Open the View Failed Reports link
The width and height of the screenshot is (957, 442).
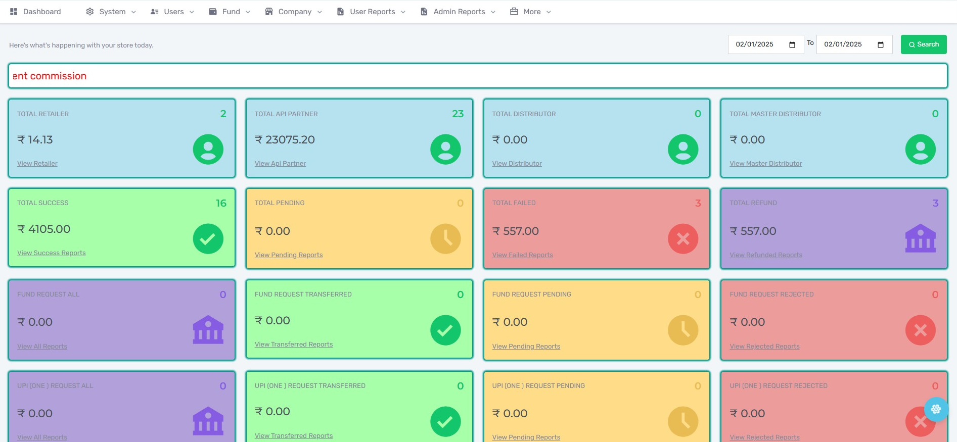[x=522, y=255]
